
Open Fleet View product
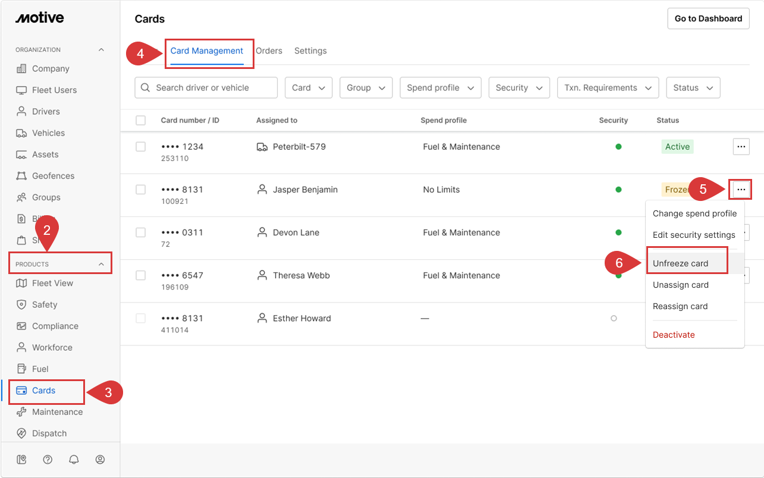point(52,283)
